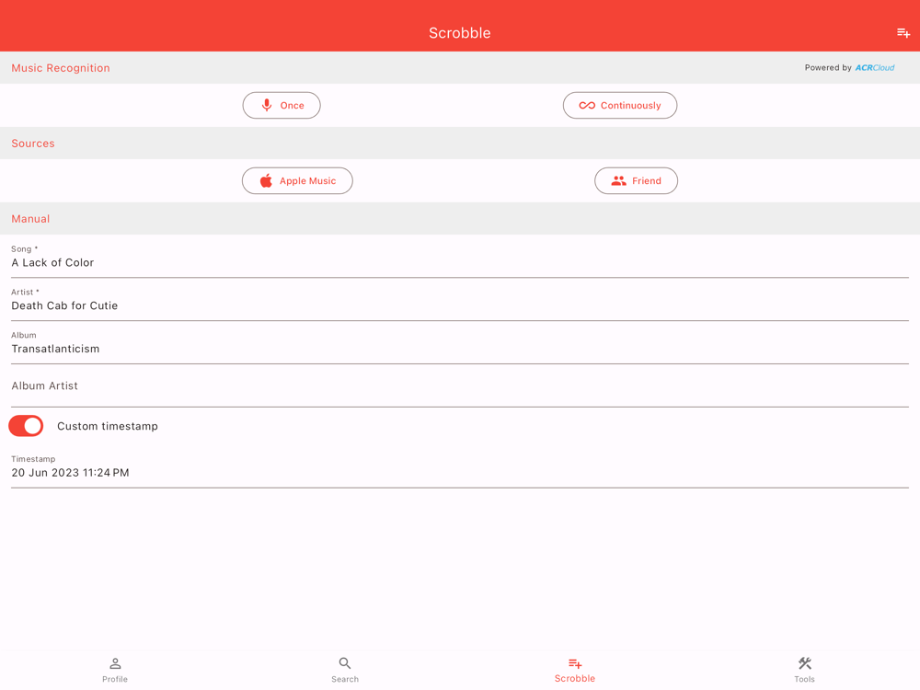Switch to the Profile tab
The image size is (920, 690).
115,670
